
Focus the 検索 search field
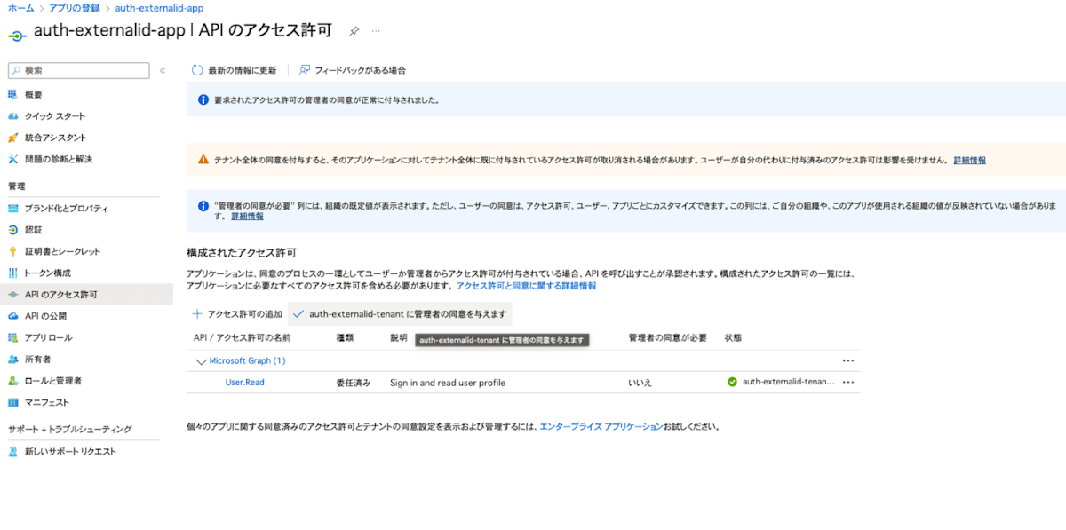point(78,70)
